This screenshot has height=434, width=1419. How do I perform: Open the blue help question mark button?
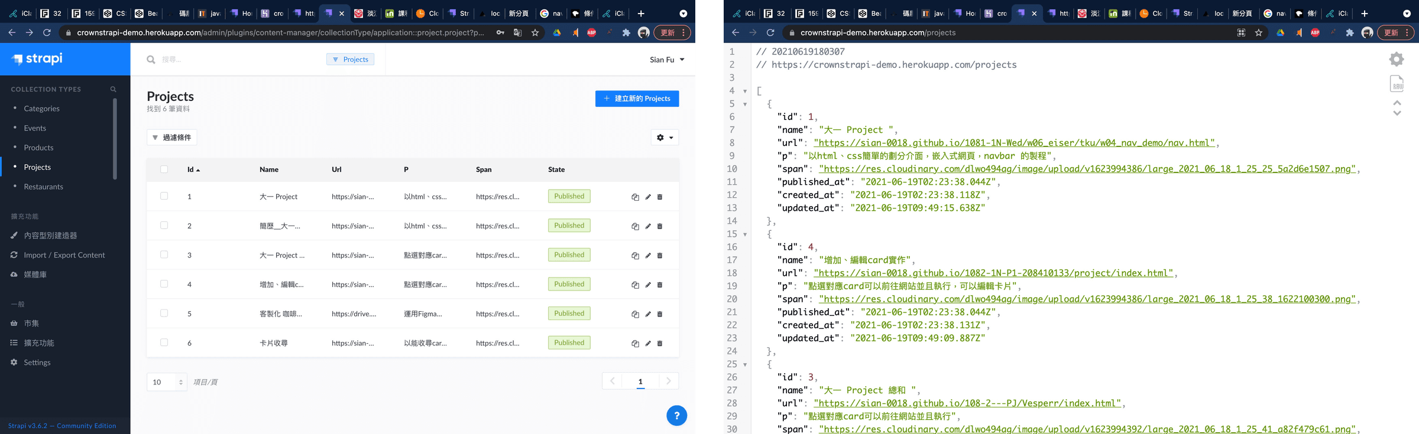[x=676, y=416]
